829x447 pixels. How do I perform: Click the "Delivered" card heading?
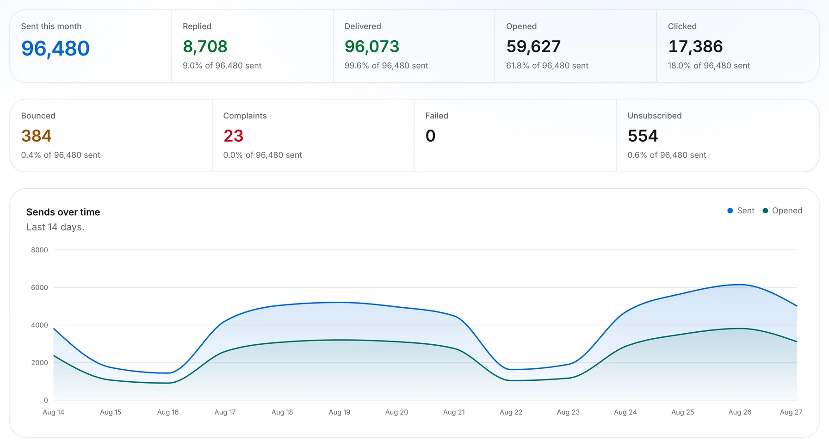coord(363,26)
